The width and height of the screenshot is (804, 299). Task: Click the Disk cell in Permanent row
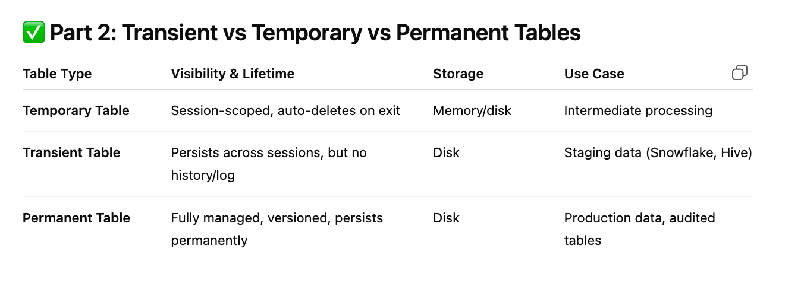446,218
